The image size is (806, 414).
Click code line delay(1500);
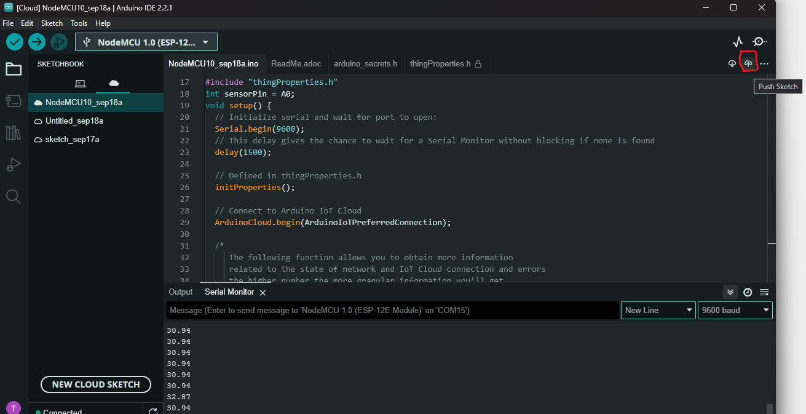[243, 153]
